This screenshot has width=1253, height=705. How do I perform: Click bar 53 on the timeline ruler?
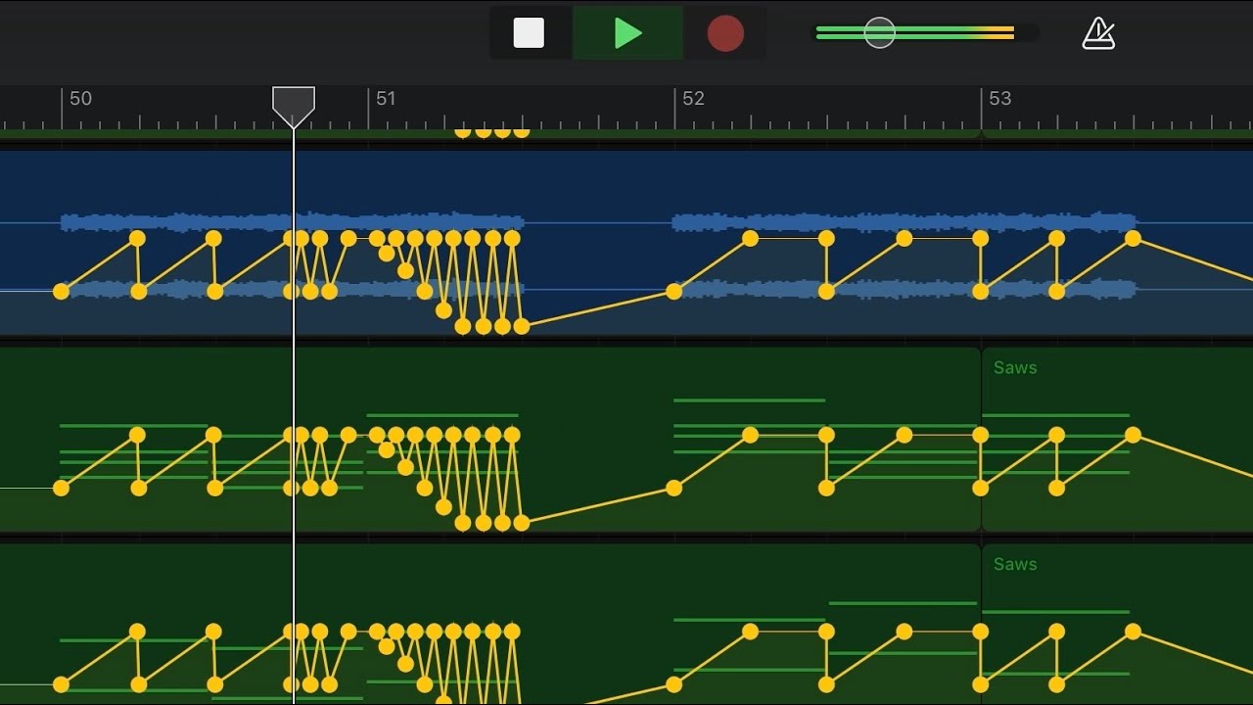click(999, 98)
